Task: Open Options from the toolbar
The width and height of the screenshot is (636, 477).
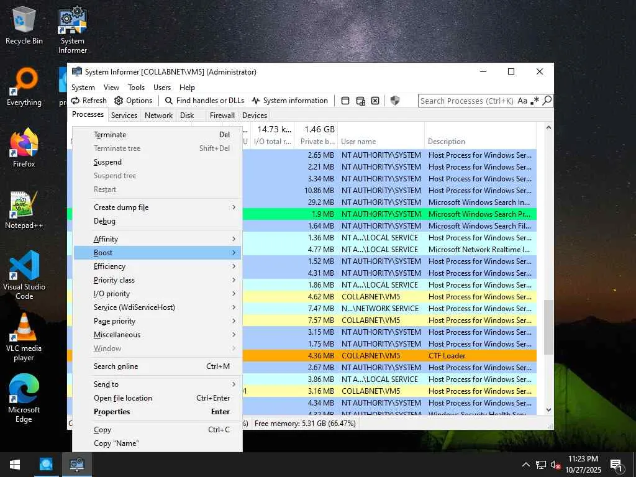Action: tap(133, 101)
